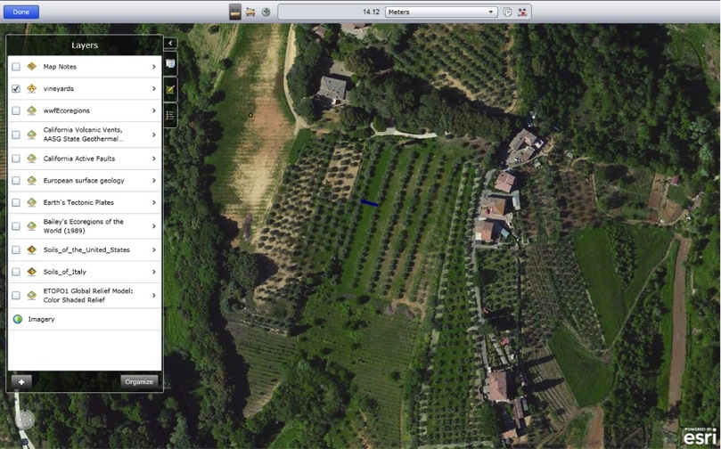Expand ETOPO1 Global Relief options arrow
Image resolution: width=721 pixels, height=449 pixels.
coord(153,296)
